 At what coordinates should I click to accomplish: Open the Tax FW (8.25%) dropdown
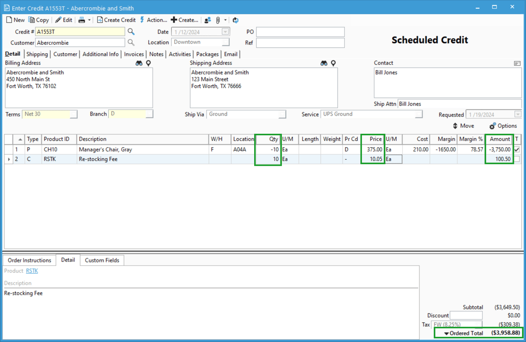tap(479, 324)
